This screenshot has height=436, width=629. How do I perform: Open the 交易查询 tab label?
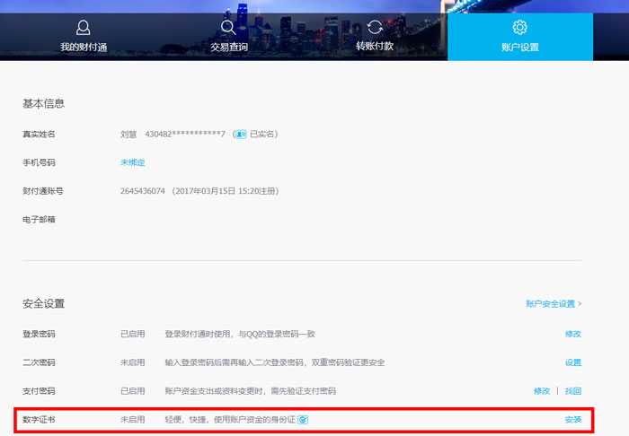229,47
